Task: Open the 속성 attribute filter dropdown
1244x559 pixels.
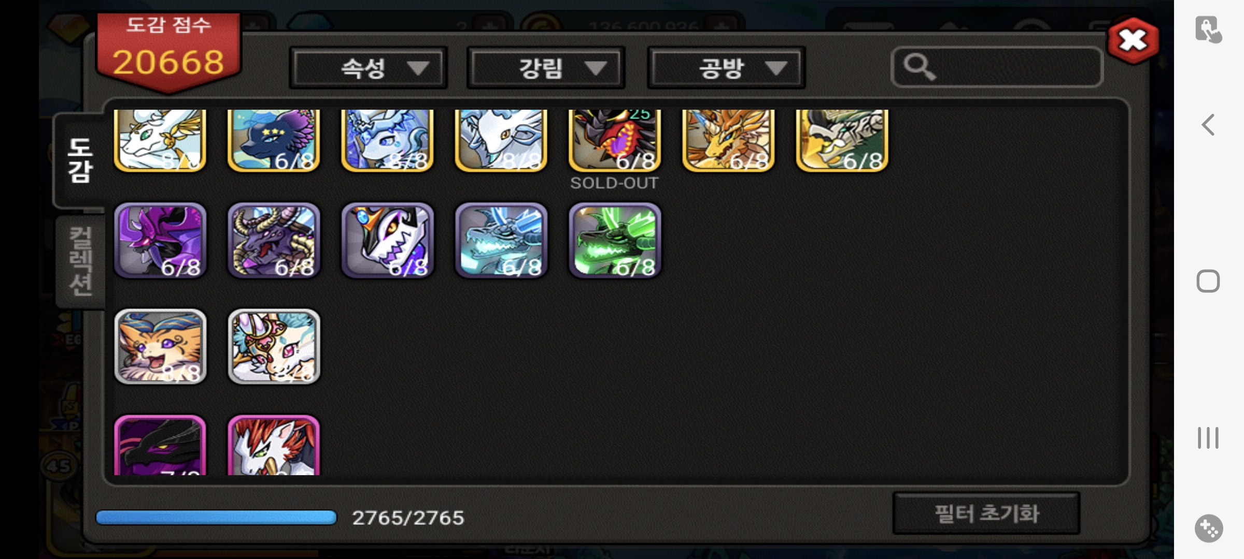Action: click(368, 68)
